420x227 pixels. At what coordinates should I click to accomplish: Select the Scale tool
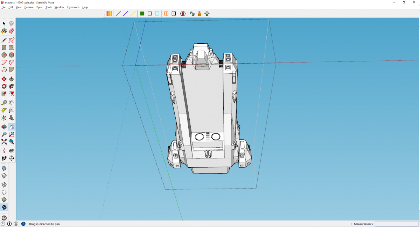(4, 94)
